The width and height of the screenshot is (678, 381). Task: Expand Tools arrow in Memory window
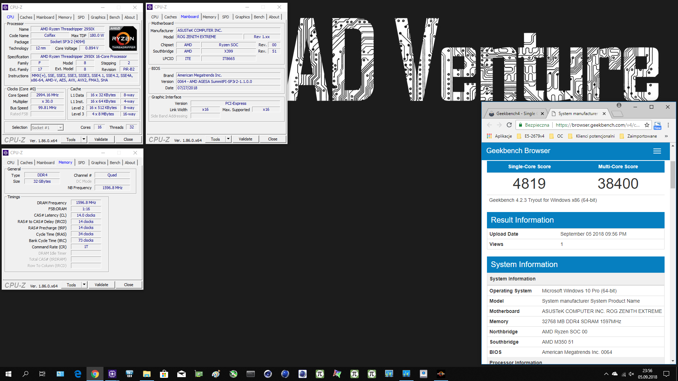coord(84,285)
